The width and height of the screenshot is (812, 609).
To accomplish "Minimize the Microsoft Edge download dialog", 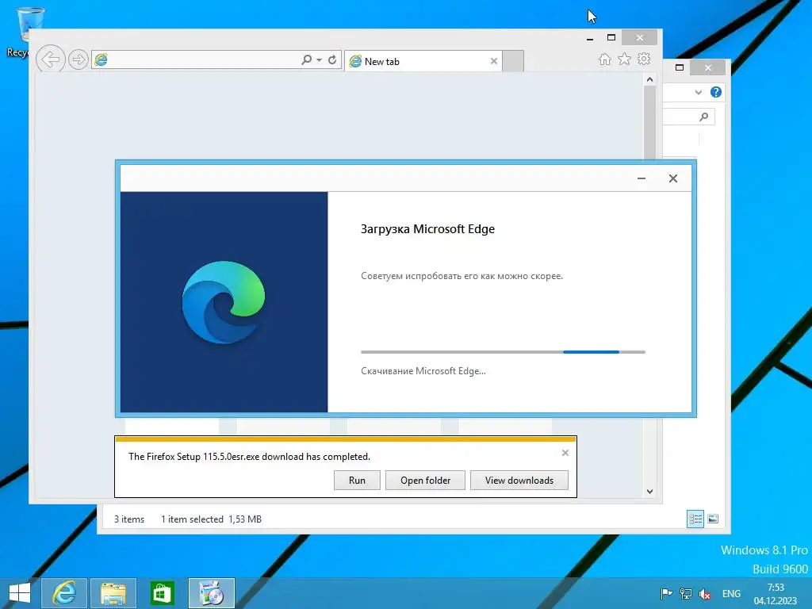I will click(x=642, y=178).
